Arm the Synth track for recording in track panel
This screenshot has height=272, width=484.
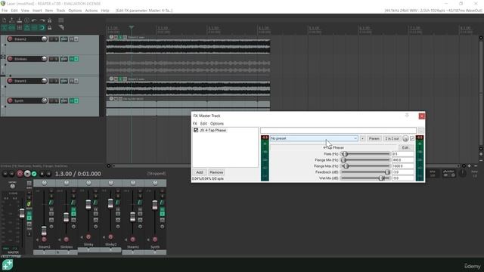click(x=10, y=100)
